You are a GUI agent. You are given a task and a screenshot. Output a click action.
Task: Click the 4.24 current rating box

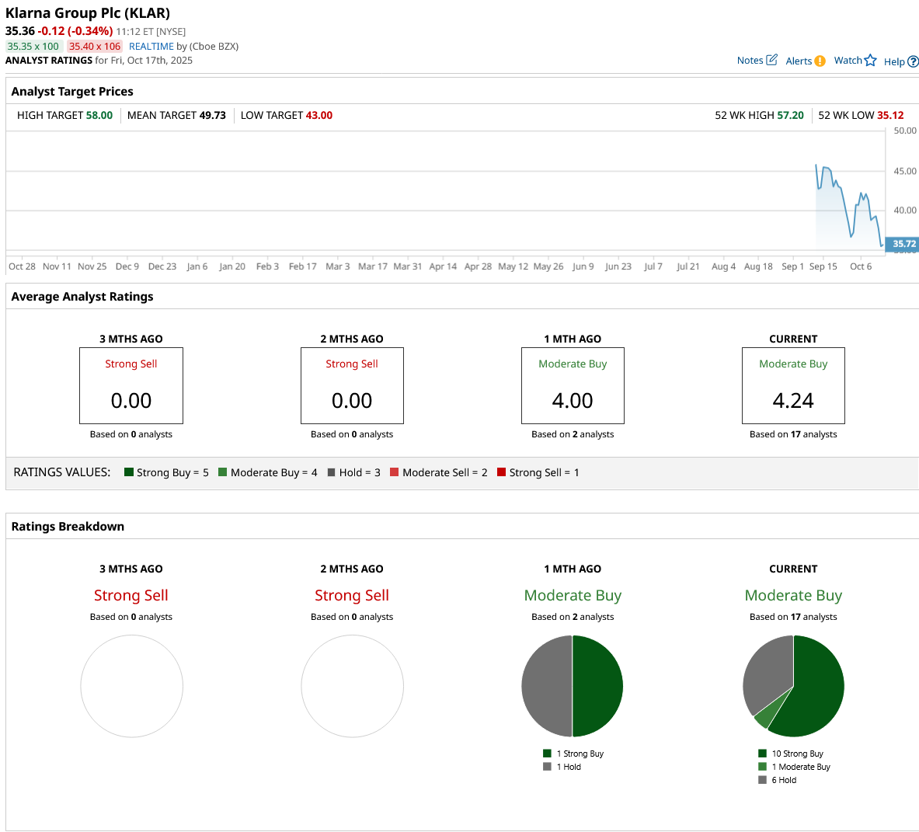tap(793, 385)
